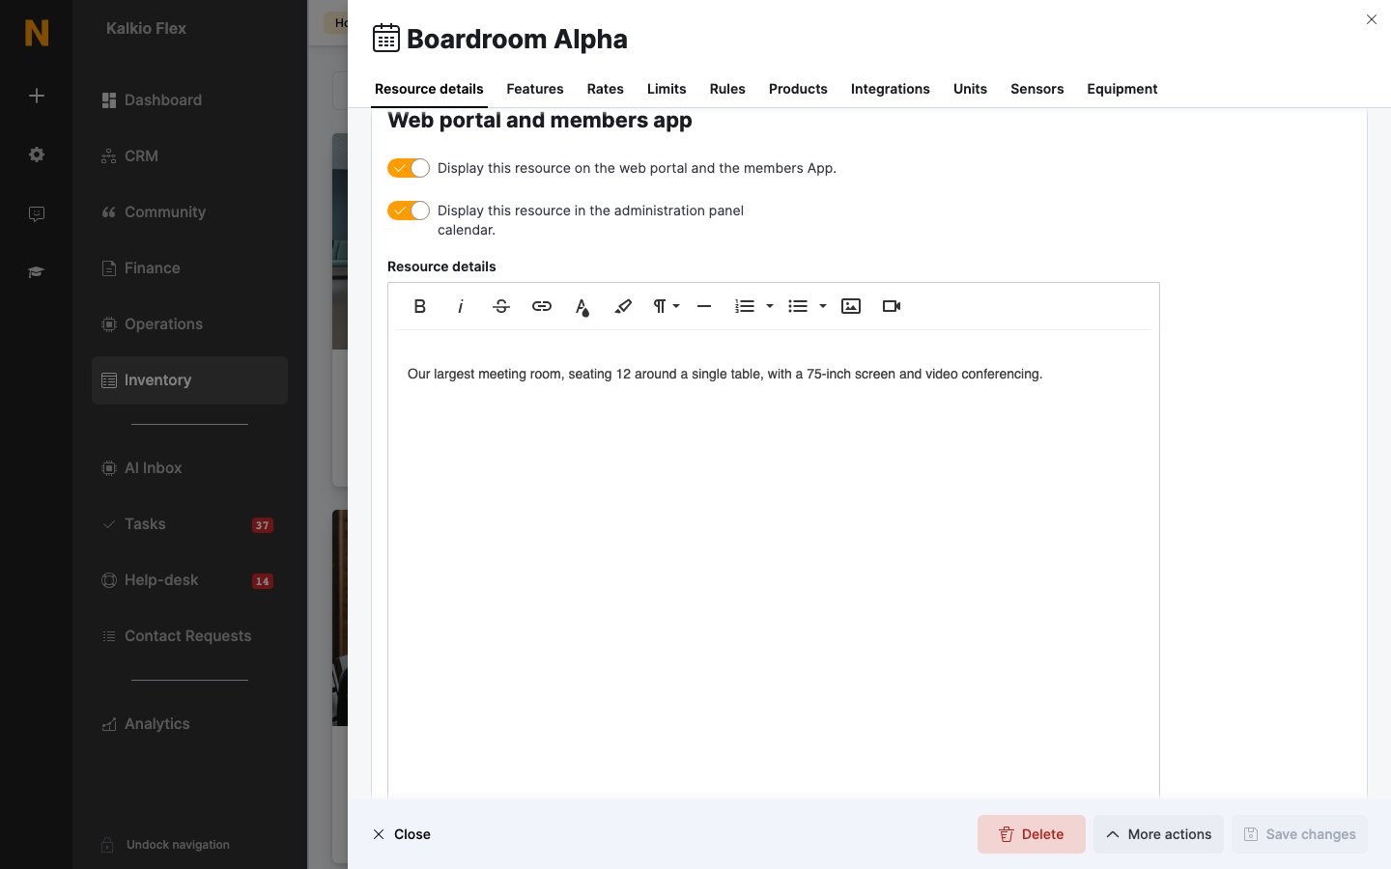The width and height of the screenshot is (1391, 869).
Task: Save changes to the resource
Action: click(1299, 834)
